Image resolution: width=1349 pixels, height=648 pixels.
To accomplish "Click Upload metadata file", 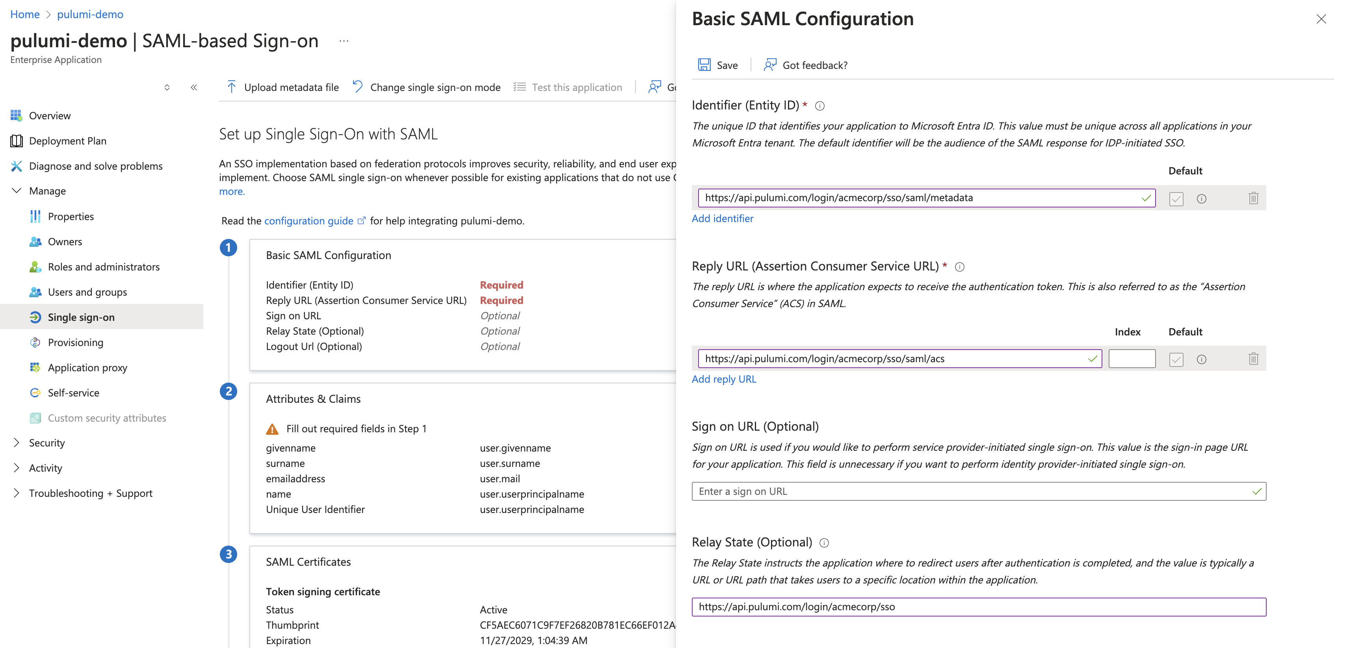I will (x=283, y=87).
